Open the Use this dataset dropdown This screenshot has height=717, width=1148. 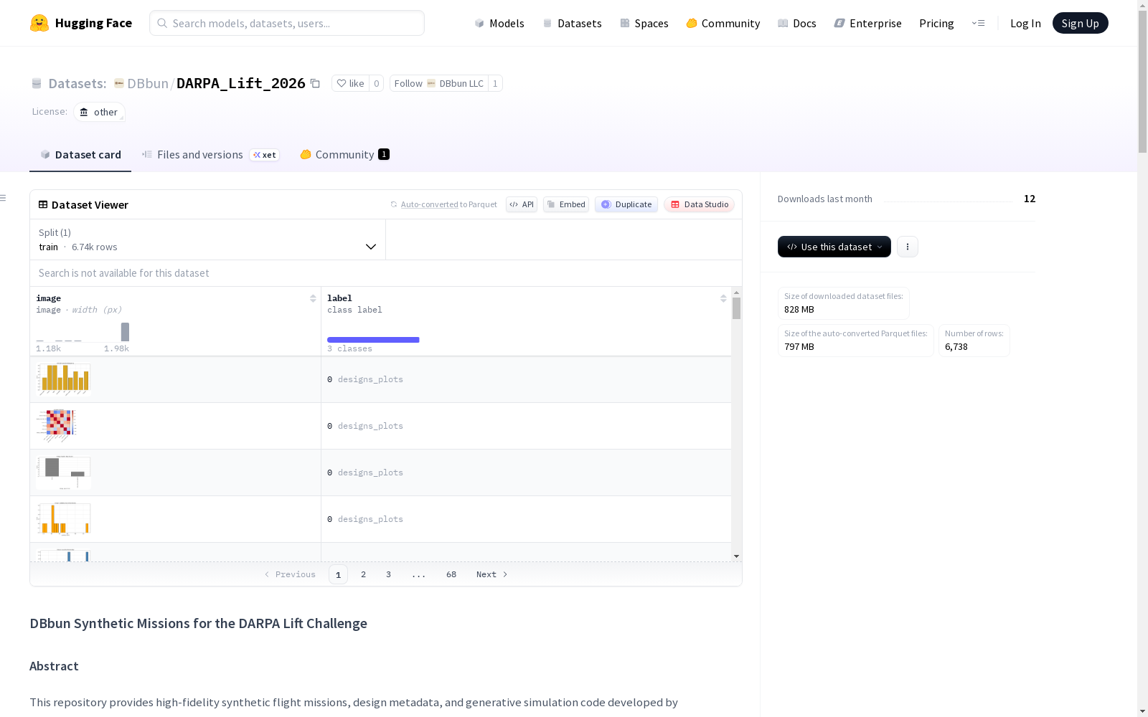coord(834,247)
